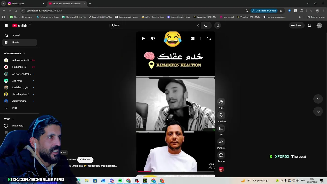Open Accueil in the sidebar
This screenshot has width=327, height=184.
(x=19, y=36)
